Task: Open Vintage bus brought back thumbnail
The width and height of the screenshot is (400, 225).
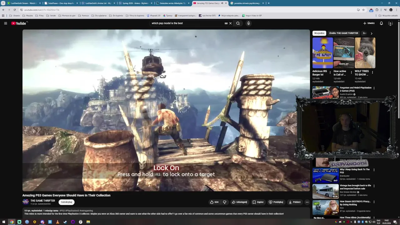Action: tap(325, 191)
